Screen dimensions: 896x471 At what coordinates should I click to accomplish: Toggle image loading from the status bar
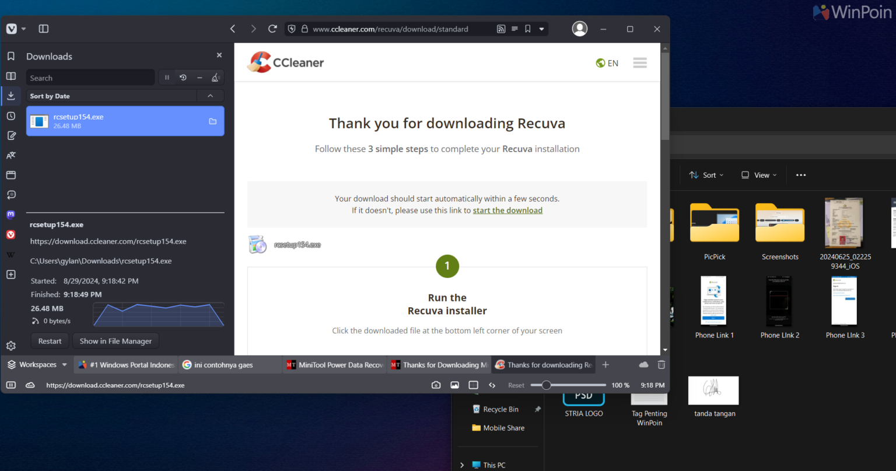point(455,385)
